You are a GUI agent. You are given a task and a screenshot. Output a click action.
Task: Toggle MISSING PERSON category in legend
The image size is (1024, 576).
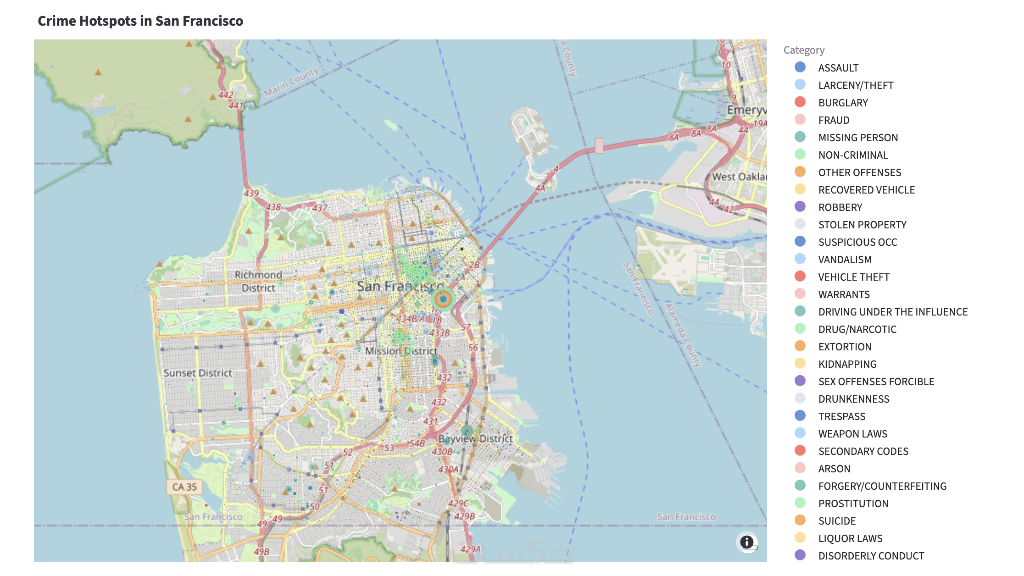pos(858,138)
